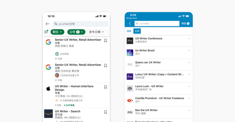Click the Luisa purple logo
The image size is (235, 122).
click(x=130, y=77)
